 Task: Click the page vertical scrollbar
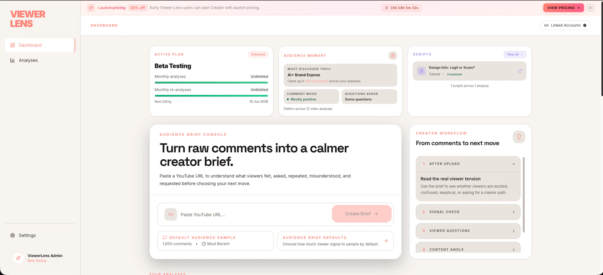(x=601, y=48)
